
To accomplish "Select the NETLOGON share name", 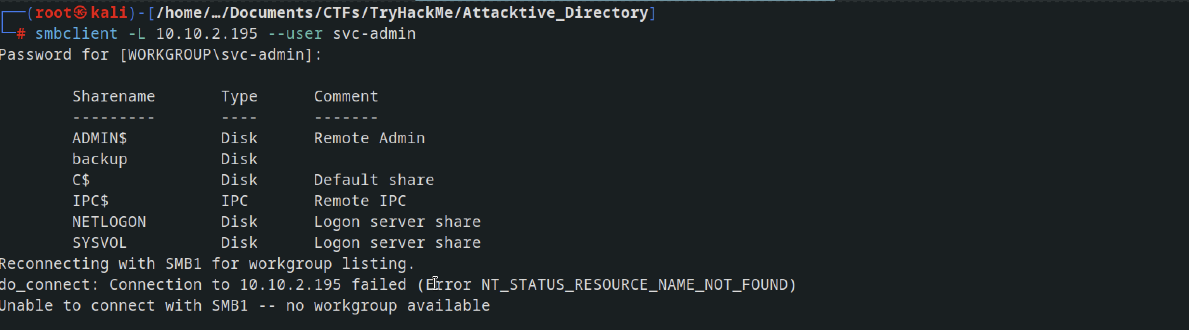I will point(109,222).
